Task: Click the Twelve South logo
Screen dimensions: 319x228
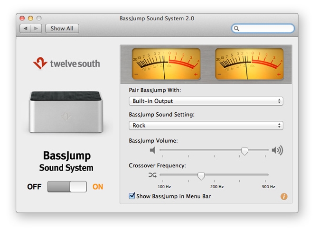Action: (x=66, y=64)
